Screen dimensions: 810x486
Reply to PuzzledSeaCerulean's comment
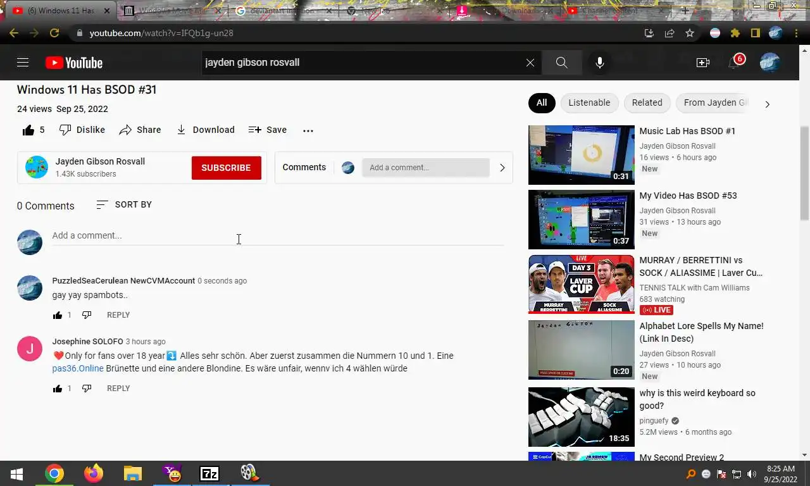pyautogui.click(x=118, y=315)
